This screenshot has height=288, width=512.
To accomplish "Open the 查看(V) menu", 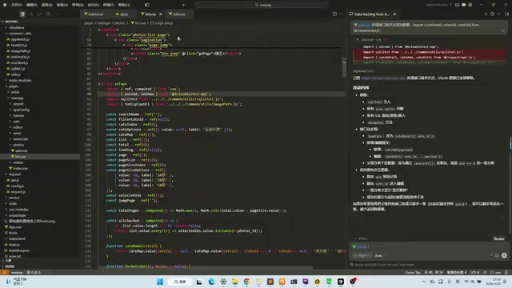I will pos(62,5).
